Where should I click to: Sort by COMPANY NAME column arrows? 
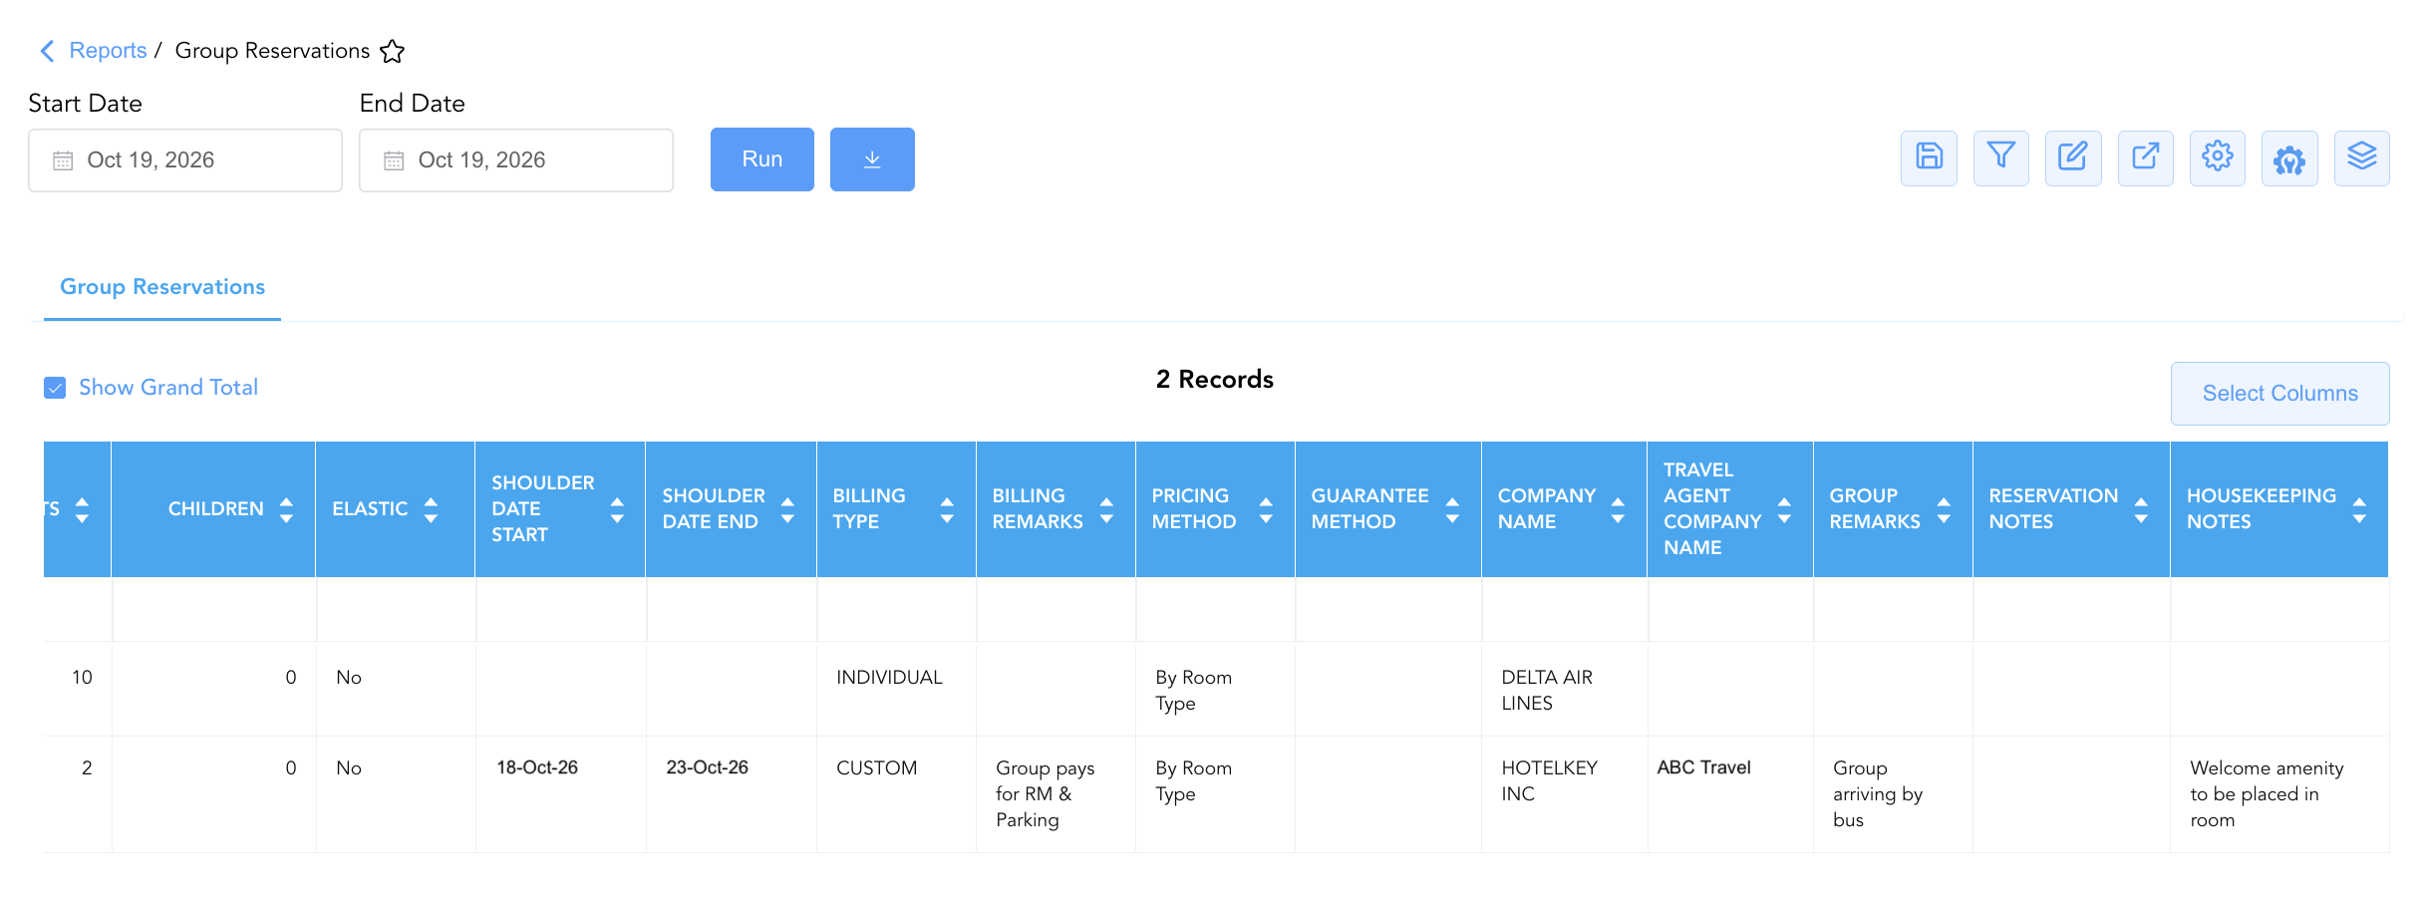click(x=1618, y=509)
